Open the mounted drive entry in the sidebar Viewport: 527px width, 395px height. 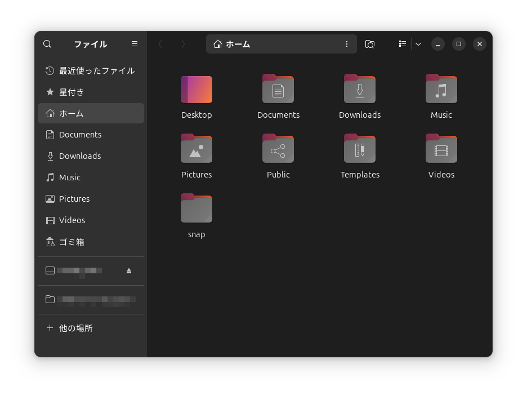tap(91, 271)
